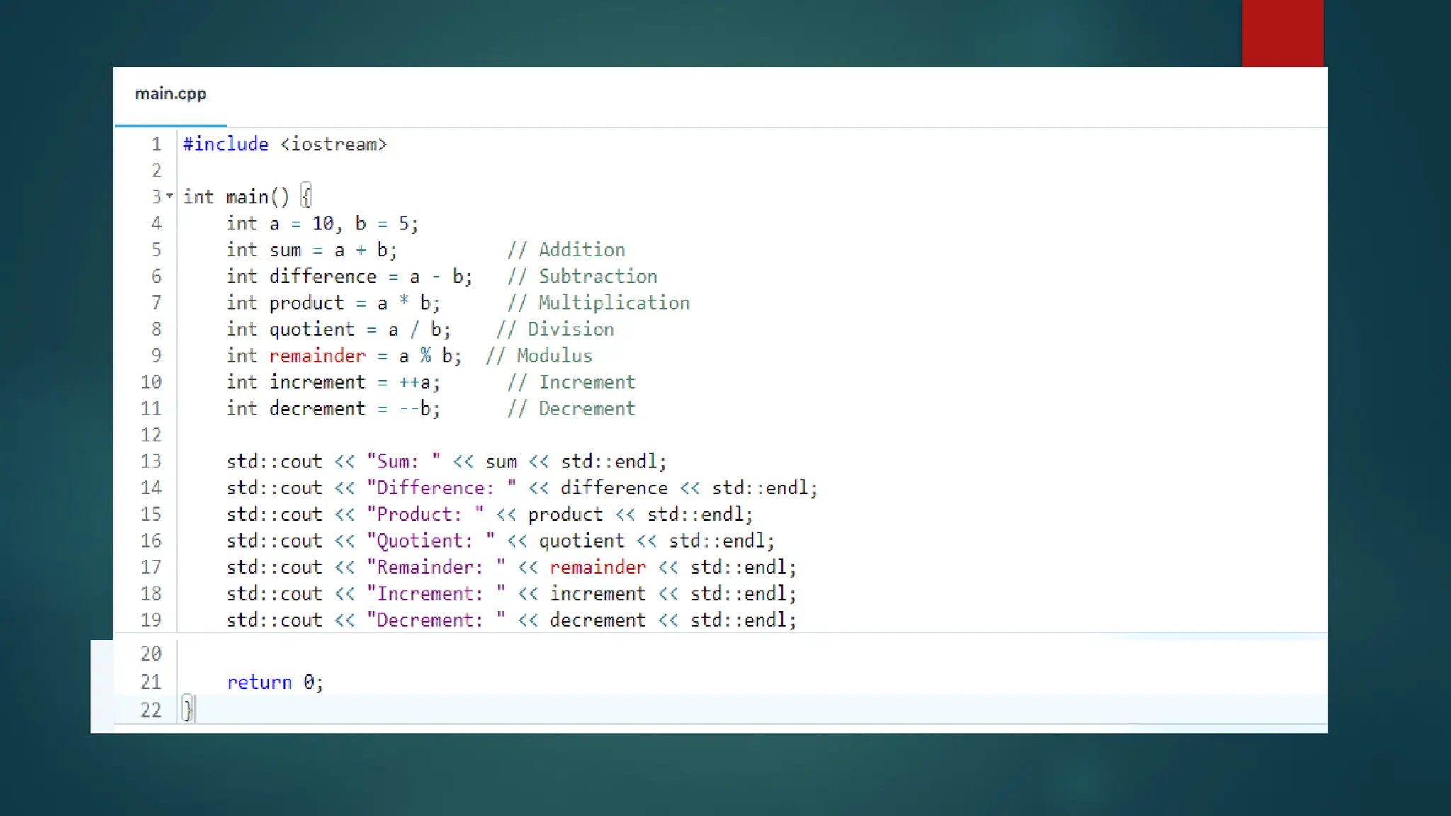
Task: Click the red remainder variable declaration
Action: (317, 356)
